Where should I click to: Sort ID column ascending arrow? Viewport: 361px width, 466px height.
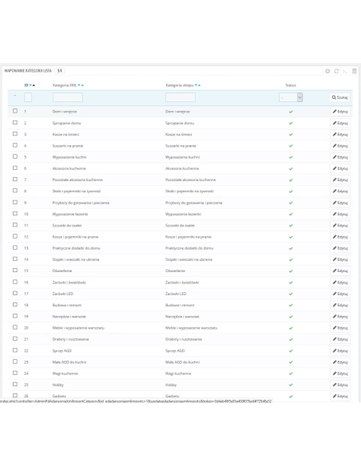pyautogui.click(x=34, y=85)
